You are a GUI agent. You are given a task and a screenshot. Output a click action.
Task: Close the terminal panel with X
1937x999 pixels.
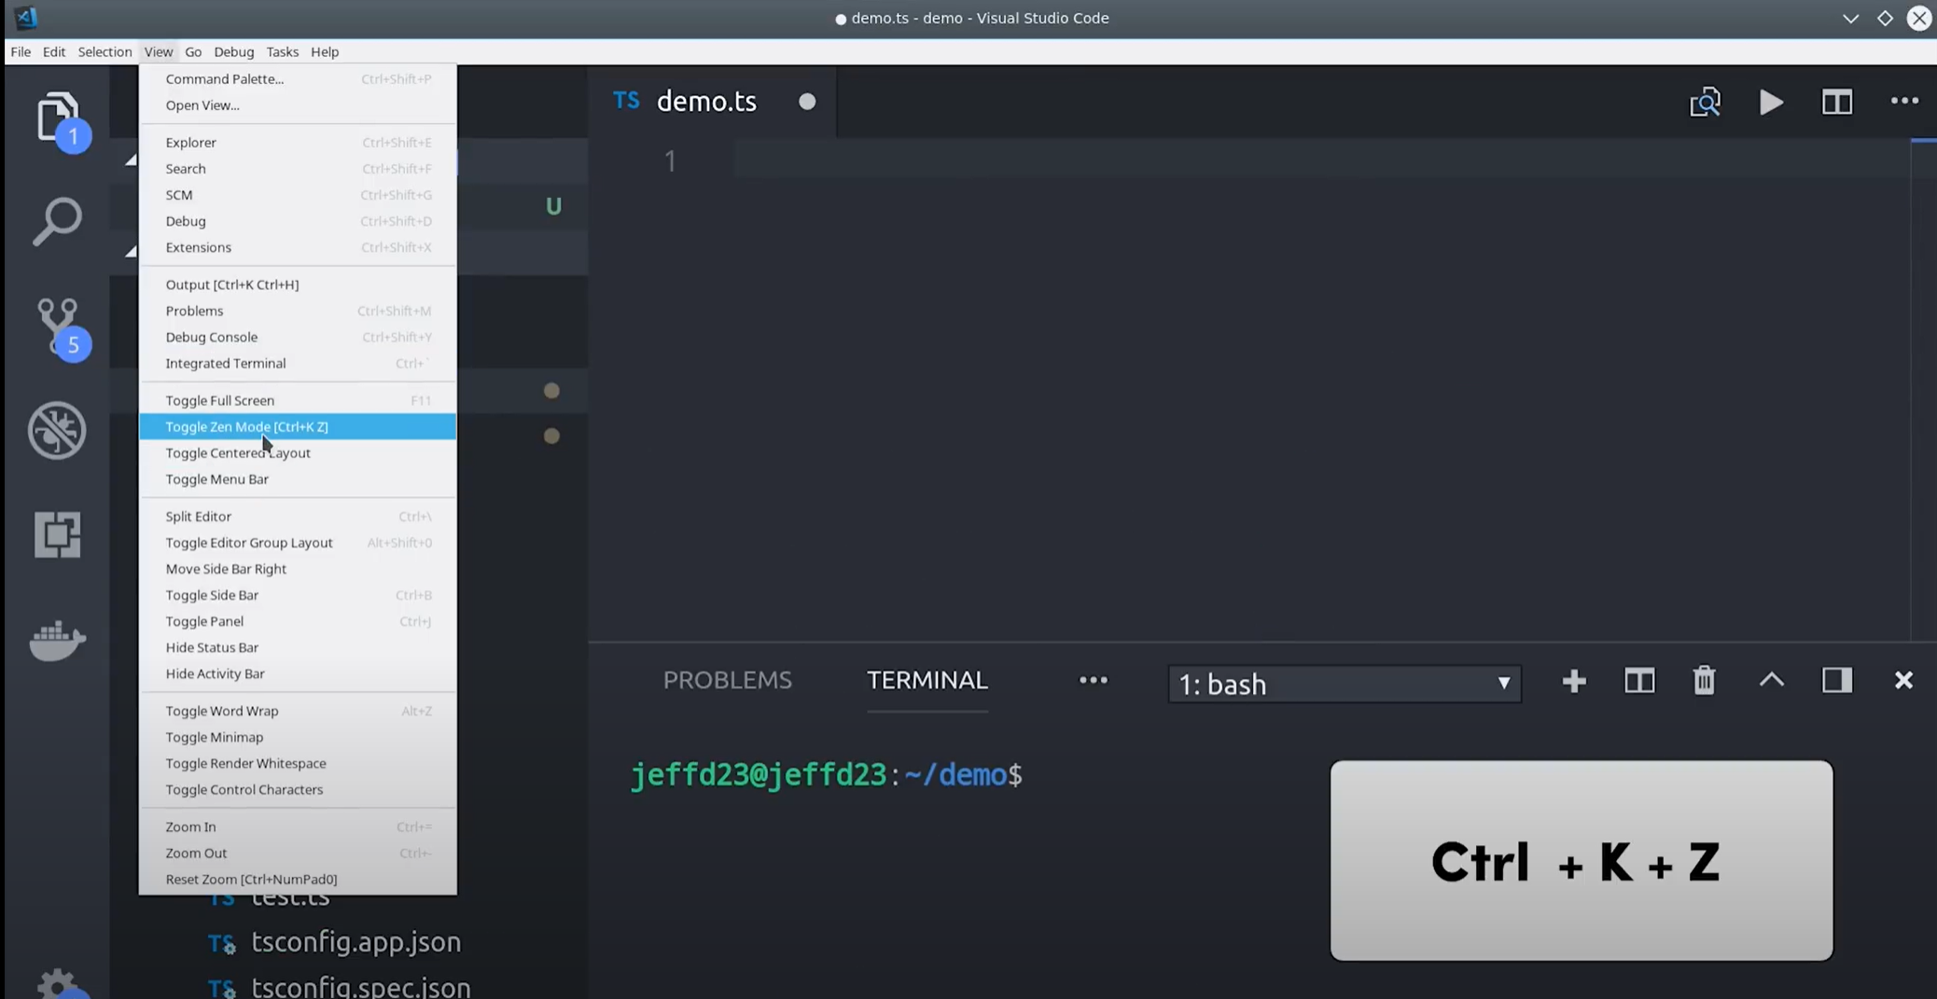click(x=1903, y=680)
